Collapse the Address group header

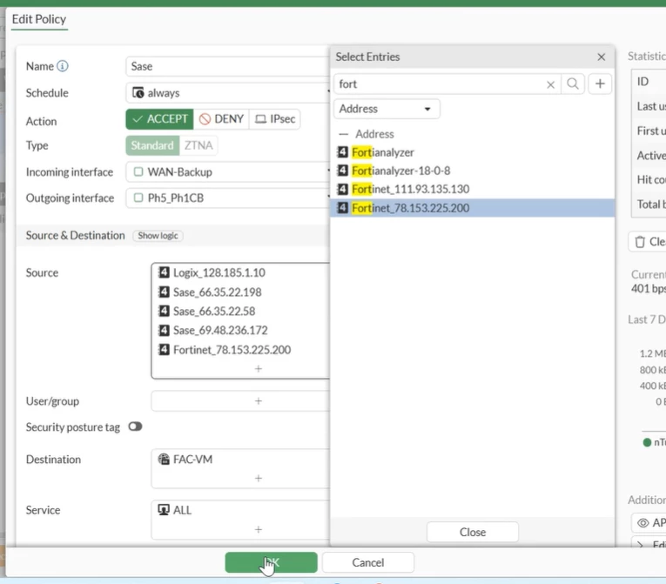343,134
